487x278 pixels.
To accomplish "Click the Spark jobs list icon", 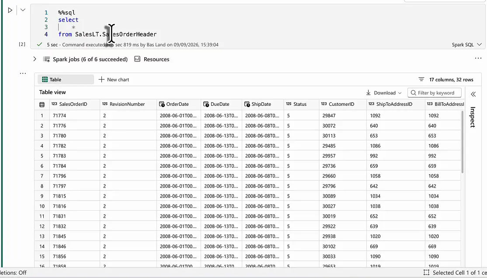I will (47, 59).
